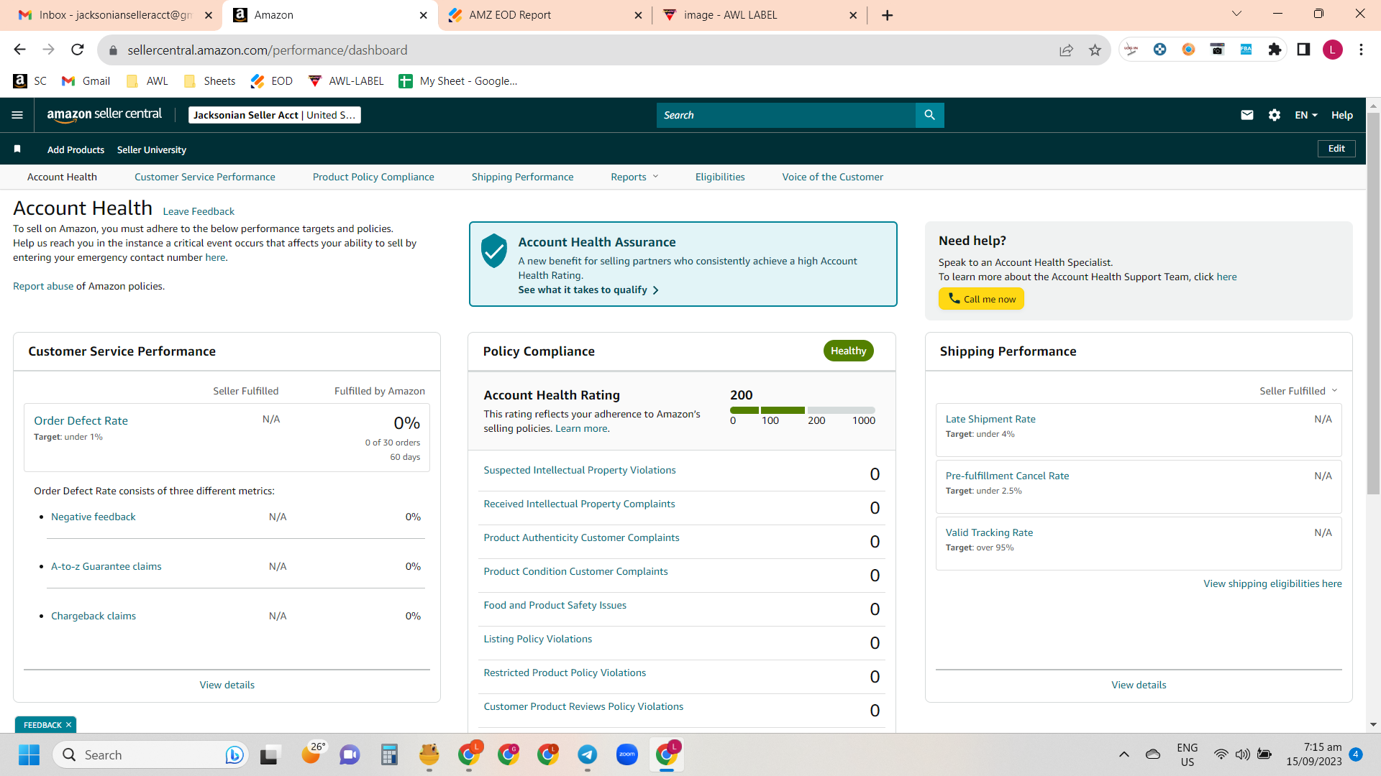Open the Leave Feedback link
The height and width of the screenshot is (776, 1381).
199,211
